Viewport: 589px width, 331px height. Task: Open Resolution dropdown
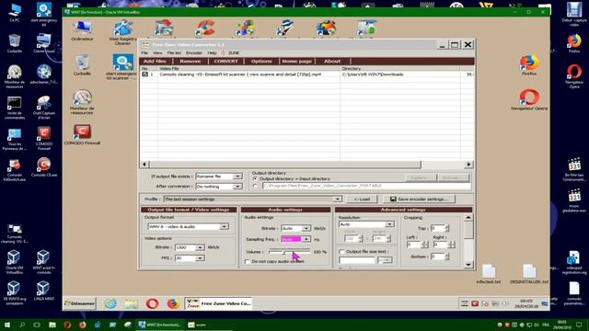389,224
